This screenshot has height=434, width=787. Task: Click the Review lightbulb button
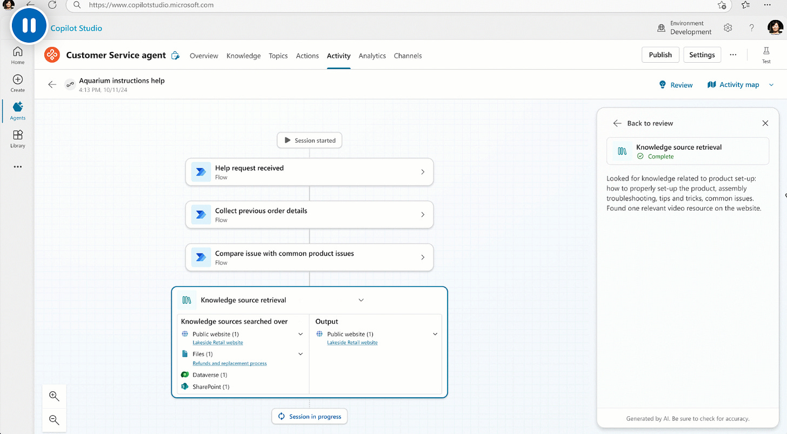point(676,85)
